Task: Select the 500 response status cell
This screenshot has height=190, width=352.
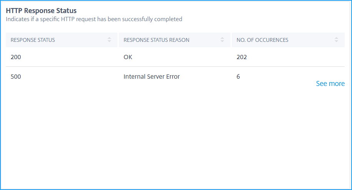Action: [16, 76]
